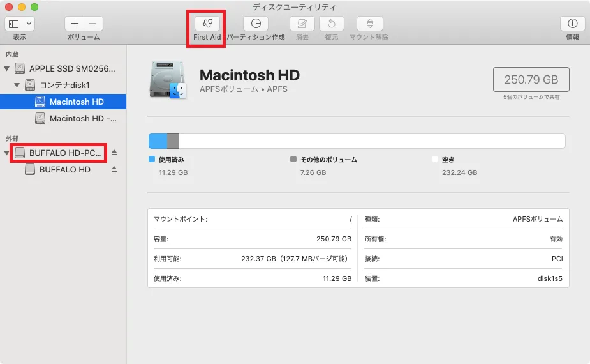
Task: Click the 内蔵 sidebar section header
Action: point(12,55)
